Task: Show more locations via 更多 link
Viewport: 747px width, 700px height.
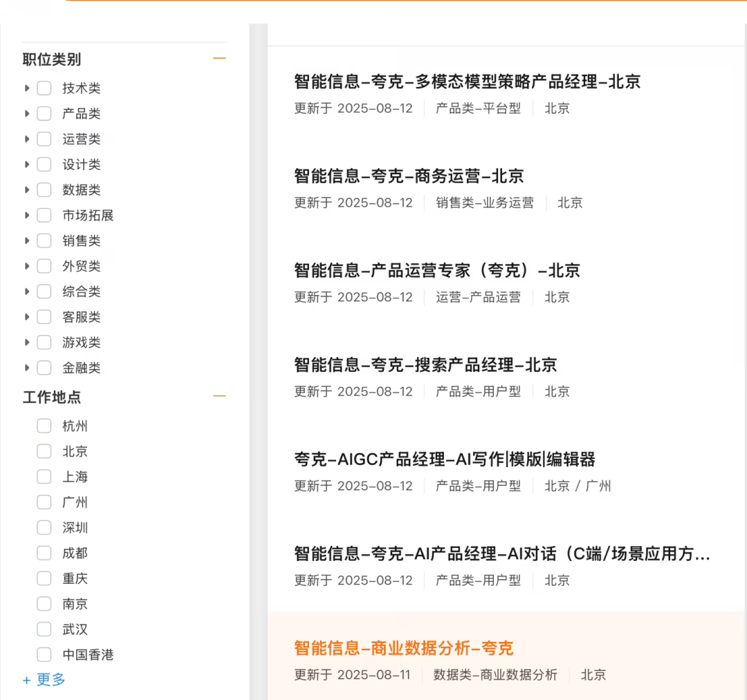Action: (x=44, y=679)
